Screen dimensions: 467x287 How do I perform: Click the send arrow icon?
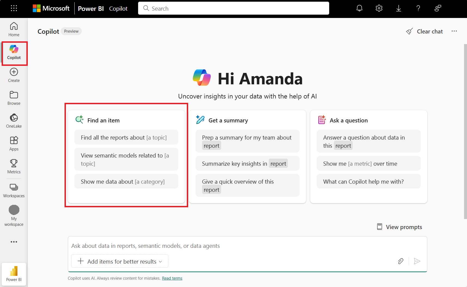pyautogui.click(x=417, y=261)
